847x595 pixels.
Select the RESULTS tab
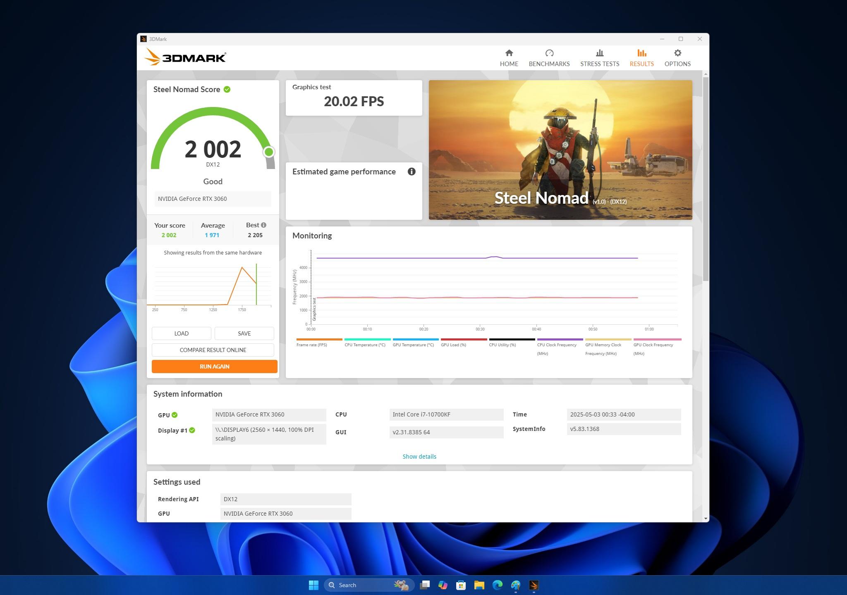(x=641, y=58)
